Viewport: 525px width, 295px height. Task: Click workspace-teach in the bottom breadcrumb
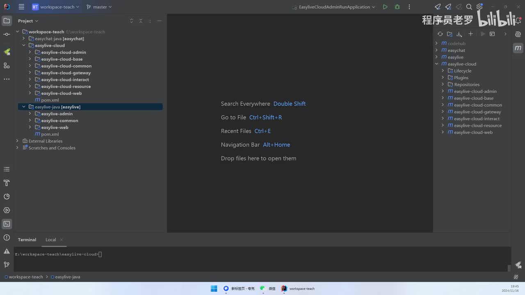point(23,277)
